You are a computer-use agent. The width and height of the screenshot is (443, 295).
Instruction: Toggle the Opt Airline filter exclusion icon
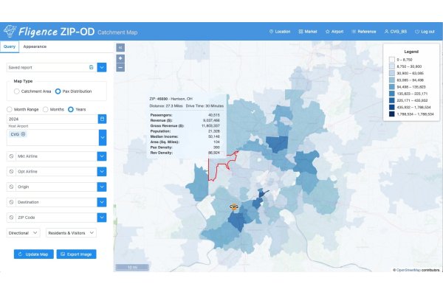pos(11,171)
